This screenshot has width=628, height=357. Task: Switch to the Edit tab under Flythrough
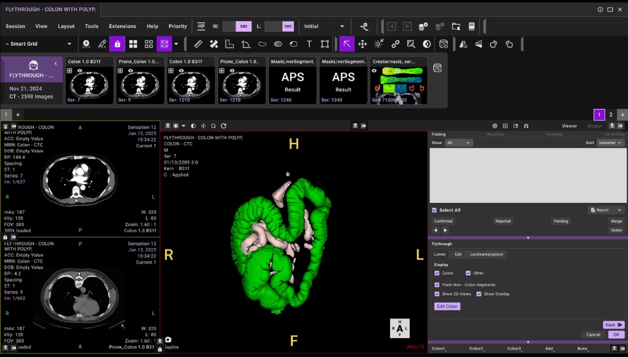[459, 254]
